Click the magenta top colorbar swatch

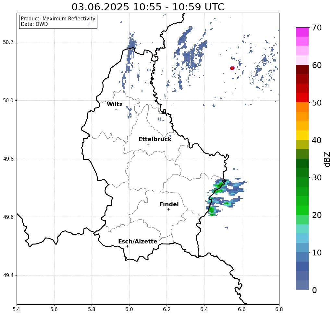302,32
